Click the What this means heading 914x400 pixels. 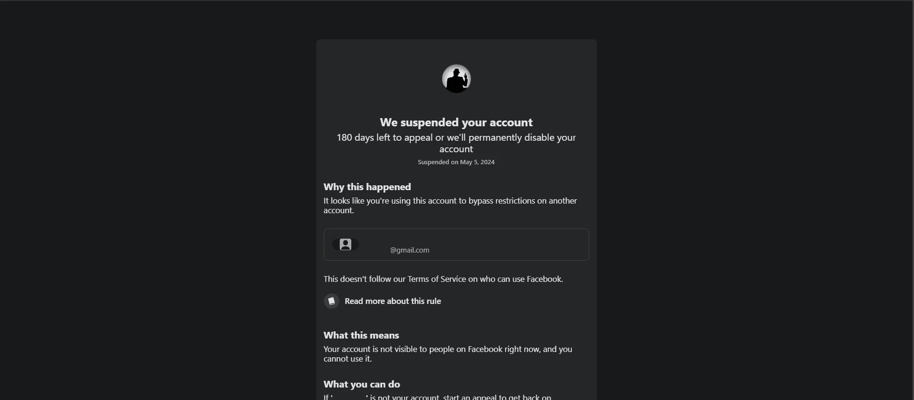(361, 335)
